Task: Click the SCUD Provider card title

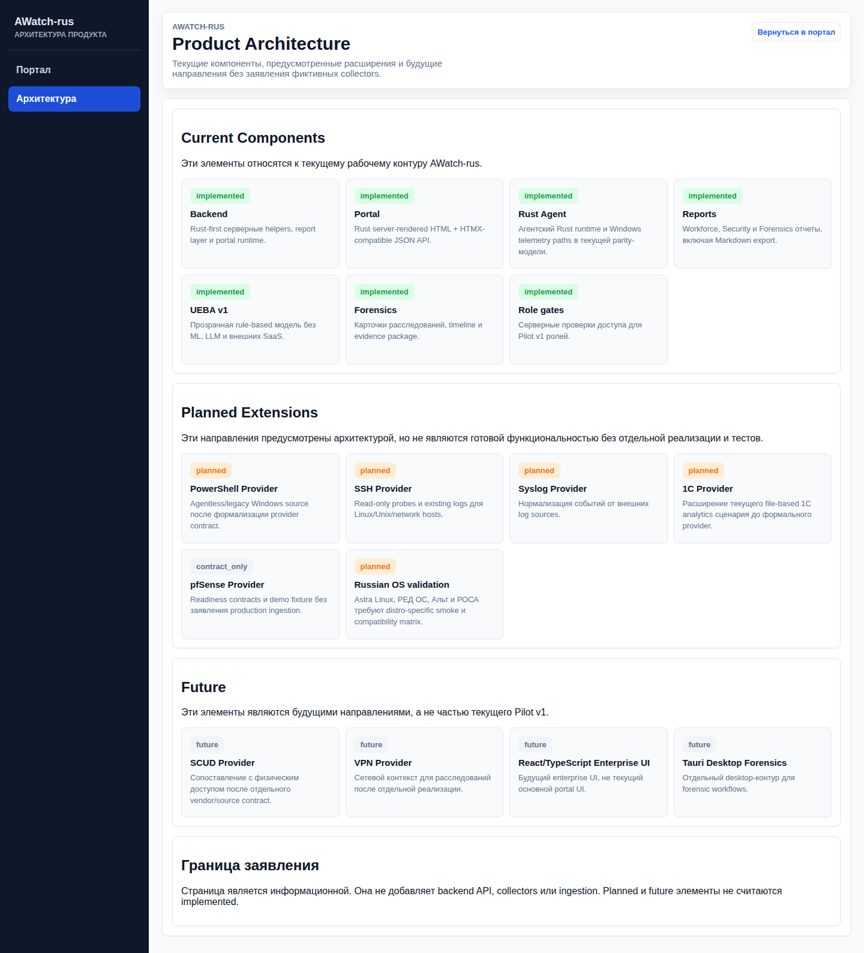Action: point(222,763)
